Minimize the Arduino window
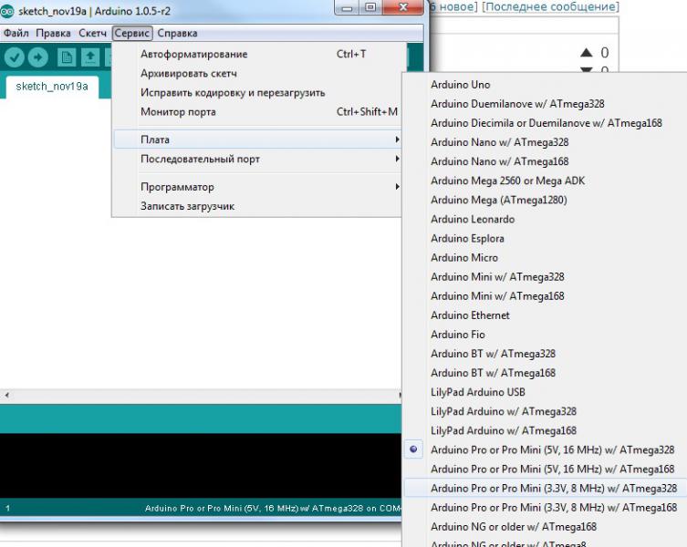Screen dimensions: 687x547 (x=347, y=7)
